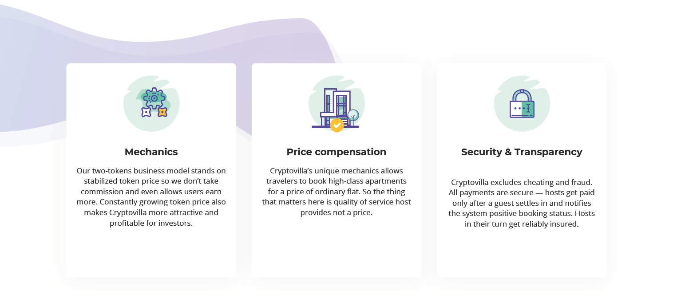Click the two-tokens business model paragraph
This screenshot has height=306, width=677.
tap(151, 197)
